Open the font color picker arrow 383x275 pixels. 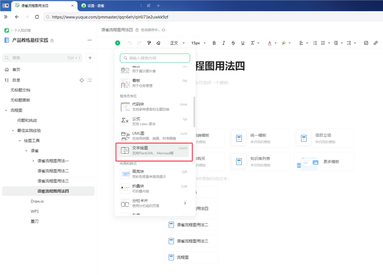click(x=276, y=43)
